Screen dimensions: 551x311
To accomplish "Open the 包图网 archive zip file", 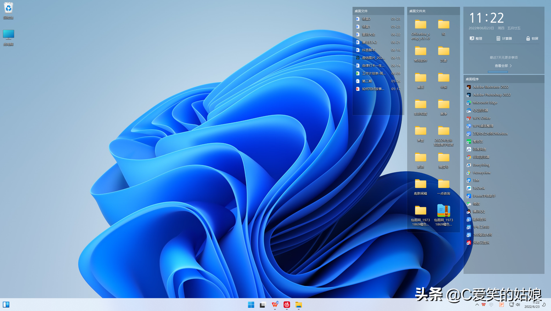I will (444, 215).
